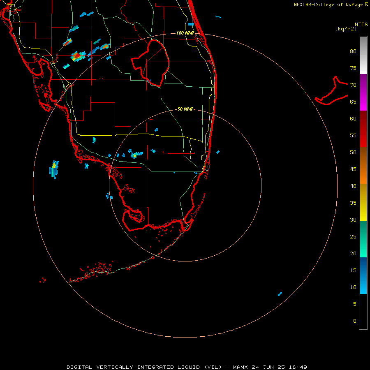Pick the red segment of the color bar
370x370 pixels.
tap(363, 129)
